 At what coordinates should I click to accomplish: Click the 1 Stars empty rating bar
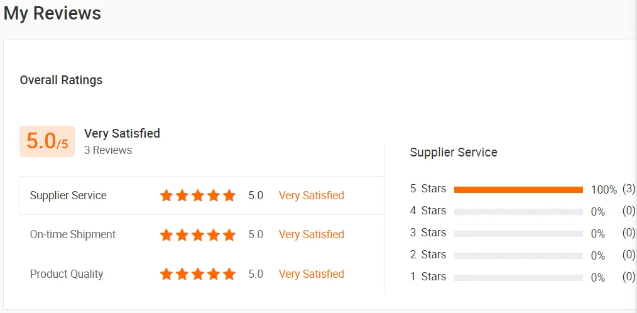pyautogui.click(x=518, y=277)
